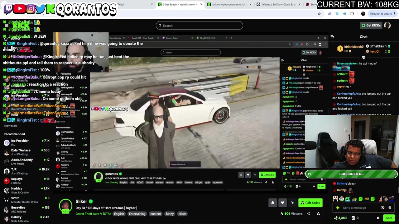
Task: Open Sliker's live avatar
Action: click(66, 206)
